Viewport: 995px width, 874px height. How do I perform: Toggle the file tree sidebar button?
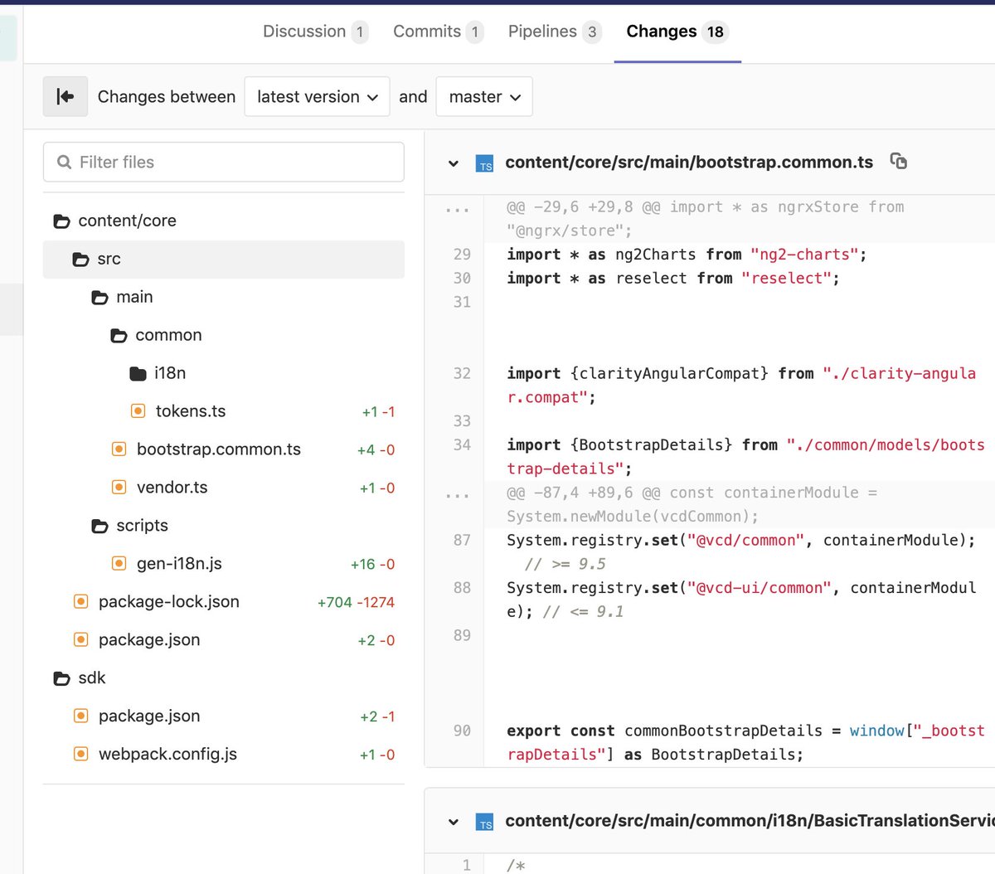66,96
